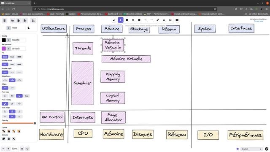
Task: Choose round edges option
Action: tap(12, 88)
